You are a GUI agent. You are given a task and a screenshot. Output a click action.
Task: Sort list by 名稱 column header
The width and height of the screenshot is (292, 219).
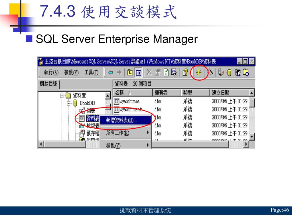133,93
